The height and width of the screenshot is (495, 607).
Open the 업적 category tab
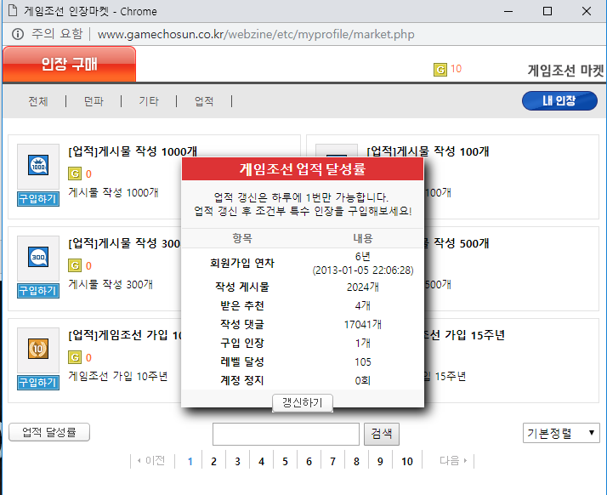tap(204, 101)
